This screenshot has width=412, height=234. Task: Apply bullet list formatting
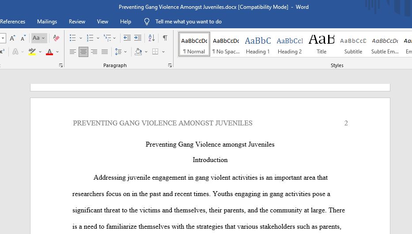point(73,38)
